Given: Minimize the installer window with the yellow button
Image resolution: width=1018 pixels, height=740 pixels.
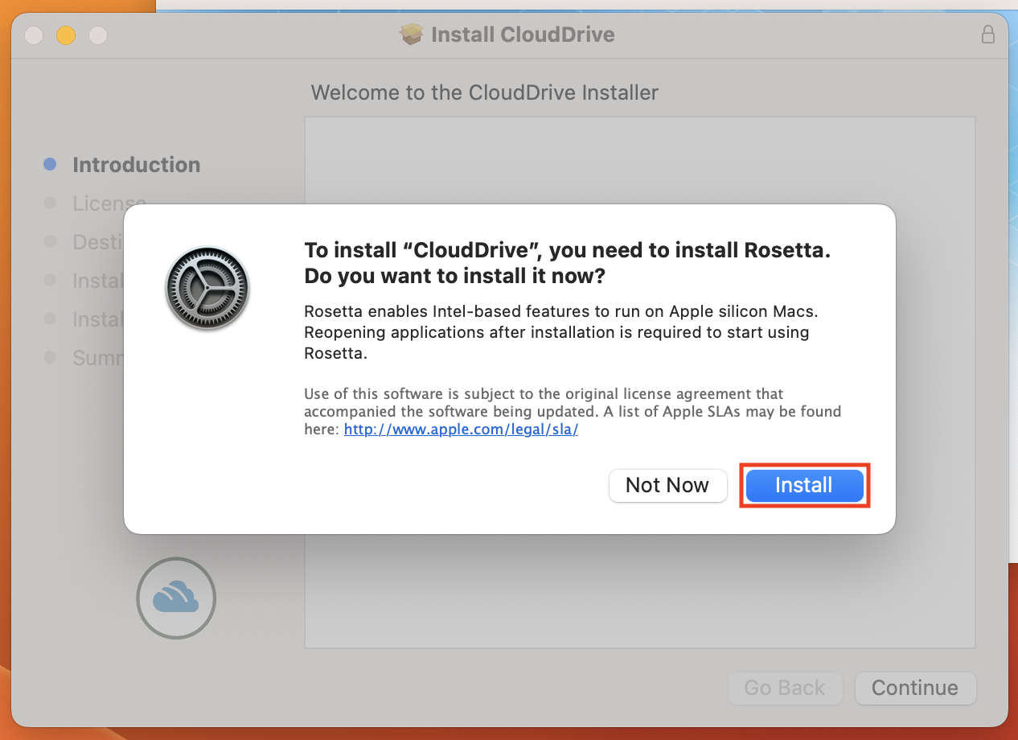Looking at the screenshot, I should click(66, 35).
